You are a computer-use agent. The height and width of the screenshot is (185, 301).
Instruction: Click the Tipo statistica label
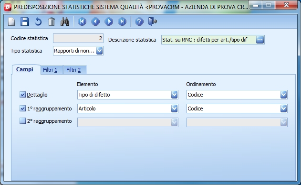point(26,51)
